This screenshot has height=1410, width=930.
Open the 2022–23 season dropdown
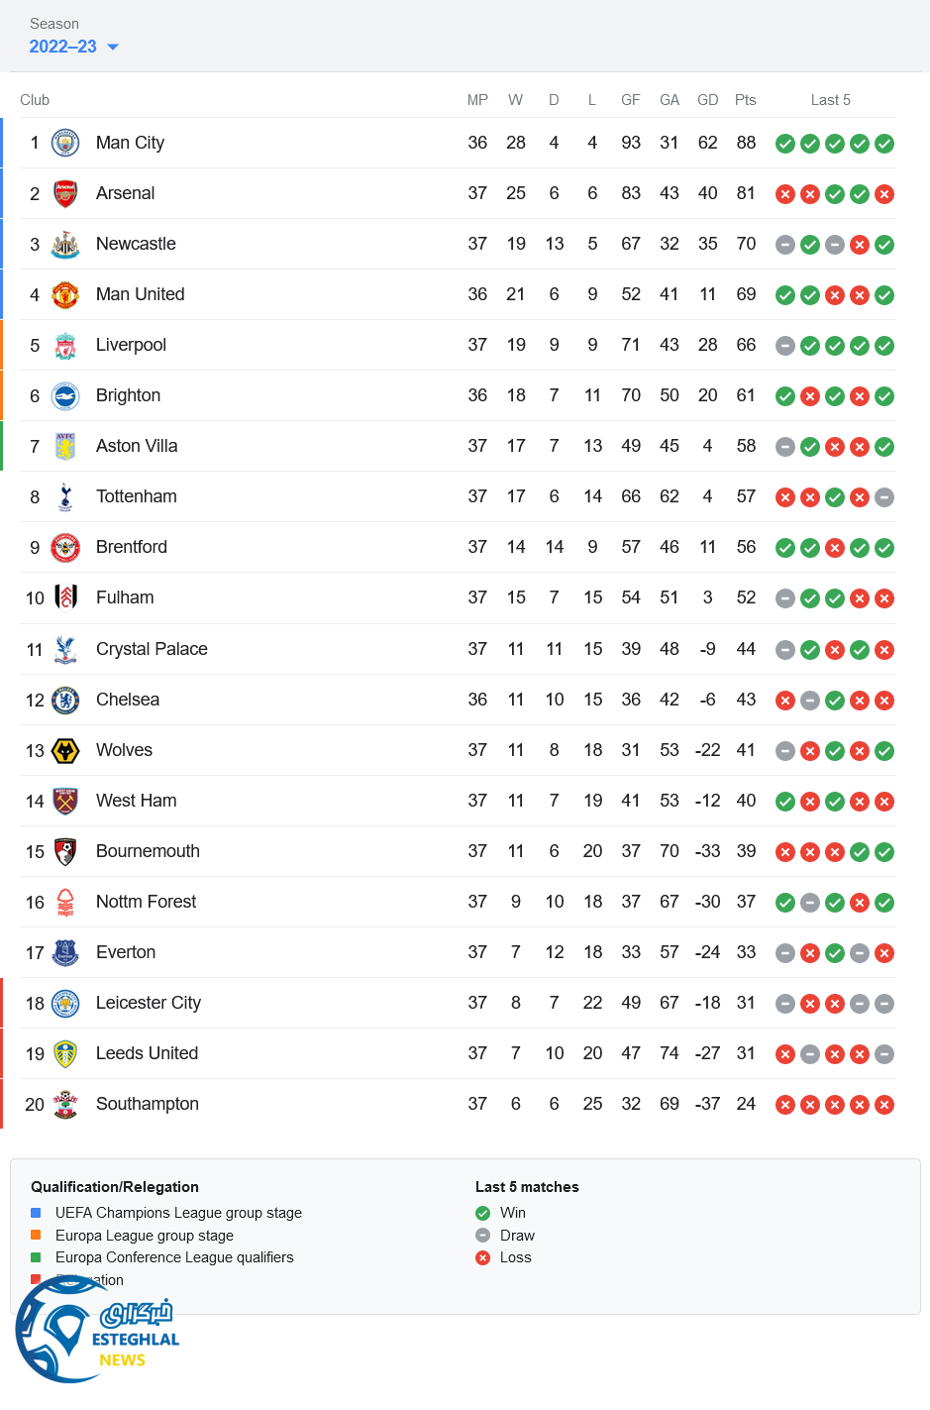tap(74, 47)
